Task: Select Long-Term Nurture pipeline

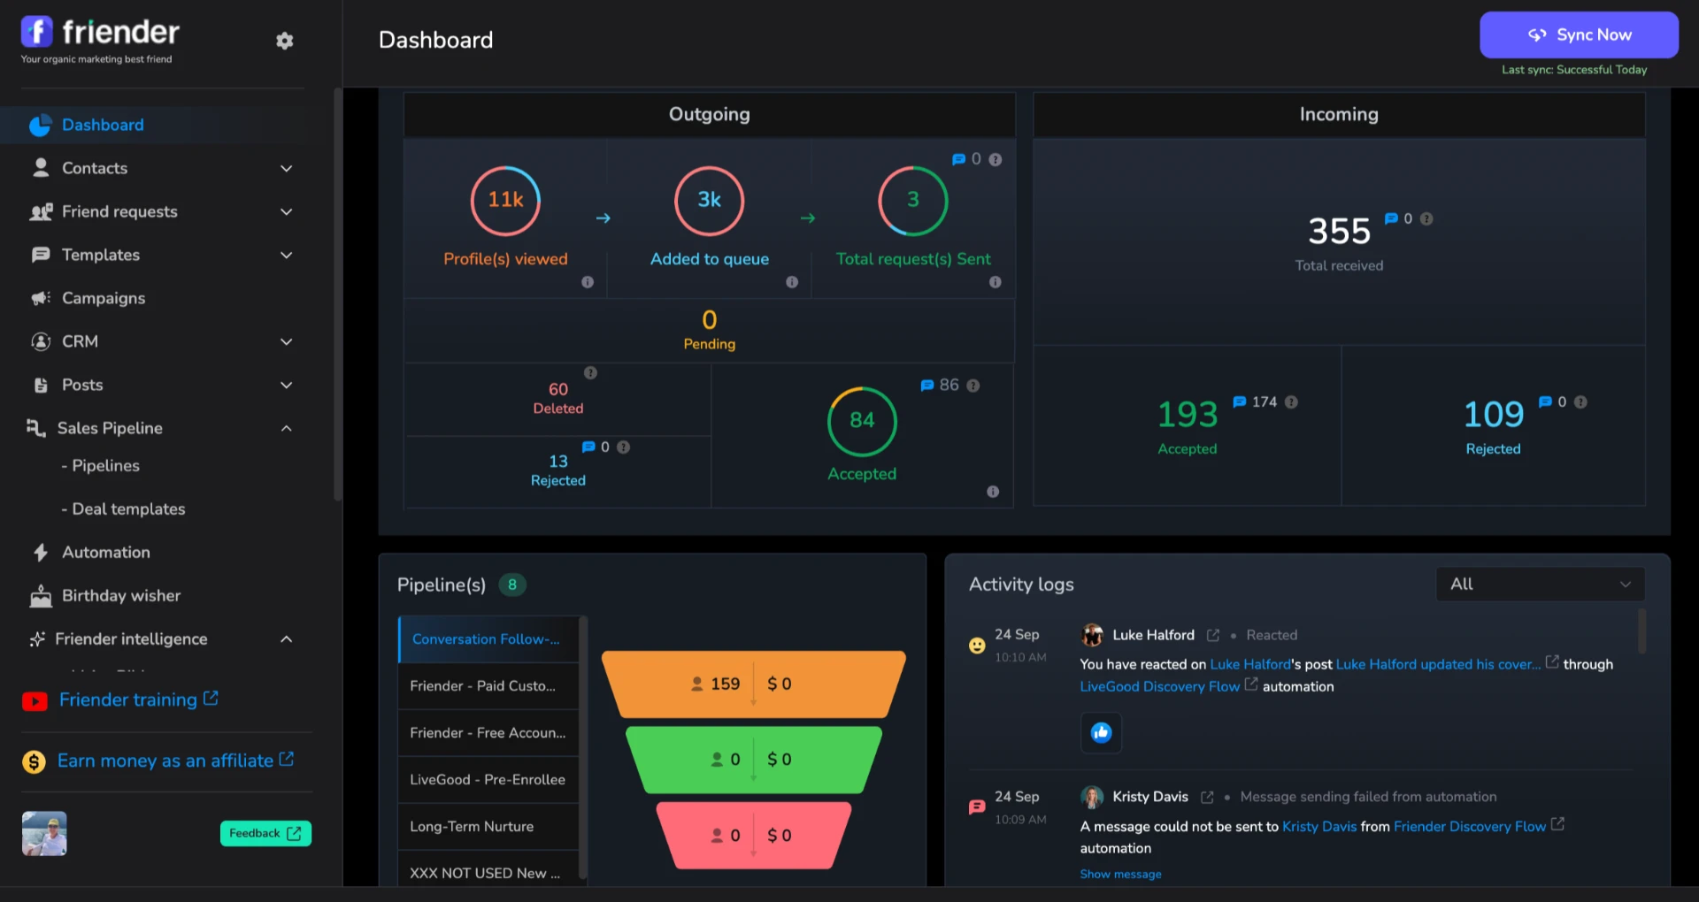Action: 488,827
